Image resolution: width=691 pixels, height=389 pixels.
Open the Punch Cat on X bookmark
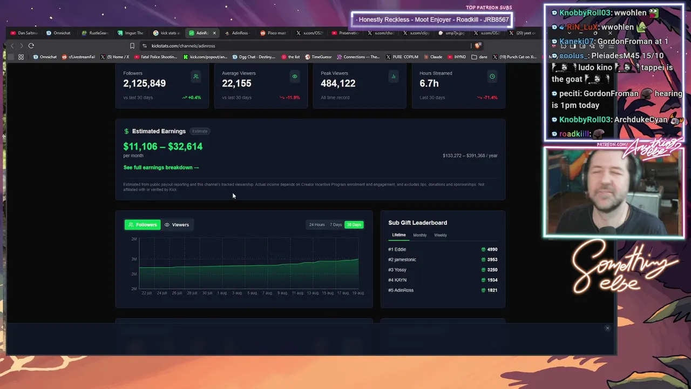pyautogui.click(x=514, y=57)
